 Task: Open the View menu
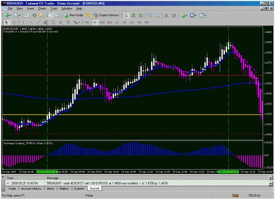pos(19,8)
